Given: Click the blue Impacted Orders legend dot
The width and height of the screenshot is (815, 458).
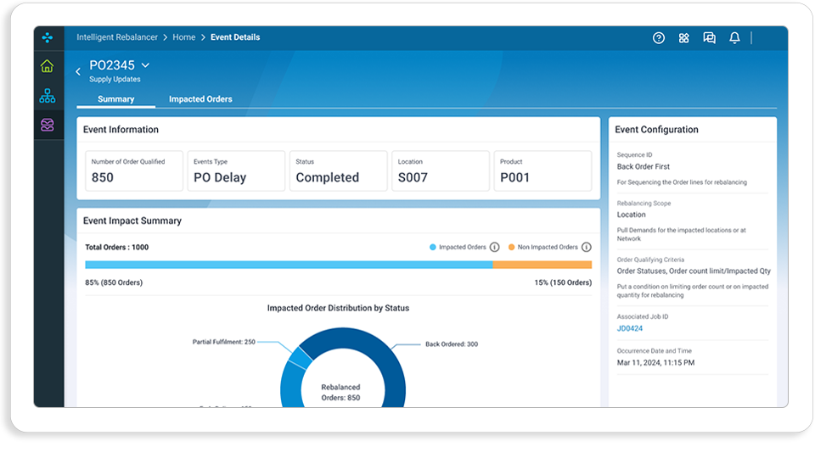Looking at the screenshot, I should [x=432, y=247].
